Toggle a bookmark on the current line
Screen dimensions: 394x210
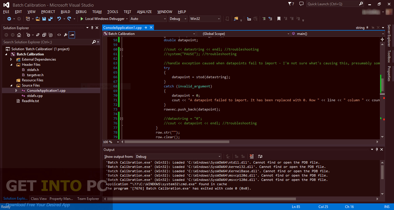click(279, 19)
